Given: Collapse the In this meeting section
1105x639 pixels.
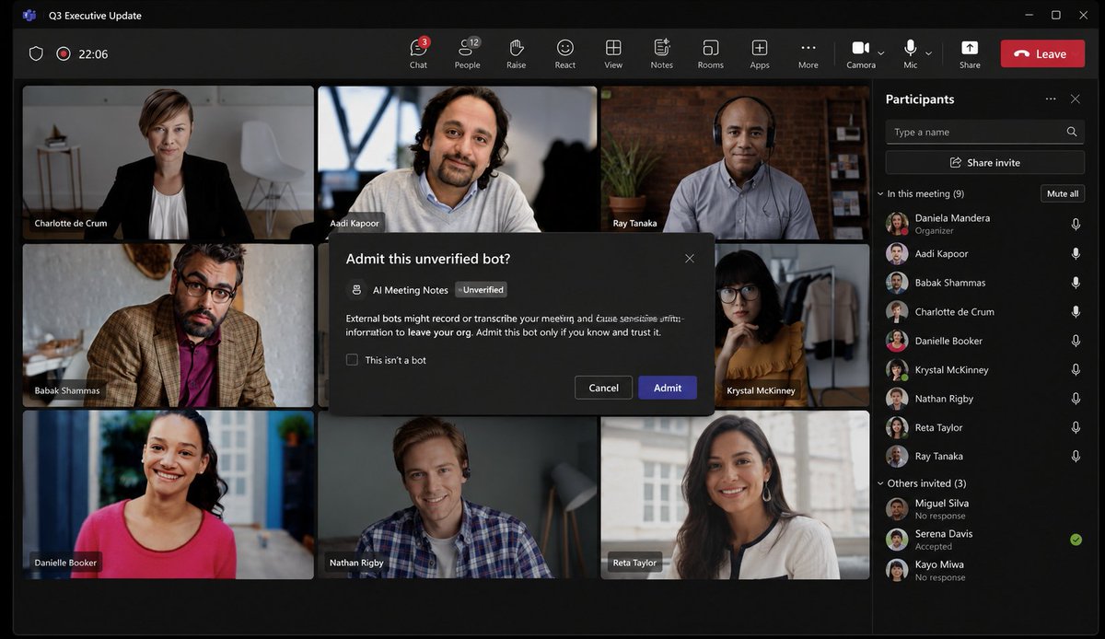Looking at the screenshot, I should tap(880, 194).
